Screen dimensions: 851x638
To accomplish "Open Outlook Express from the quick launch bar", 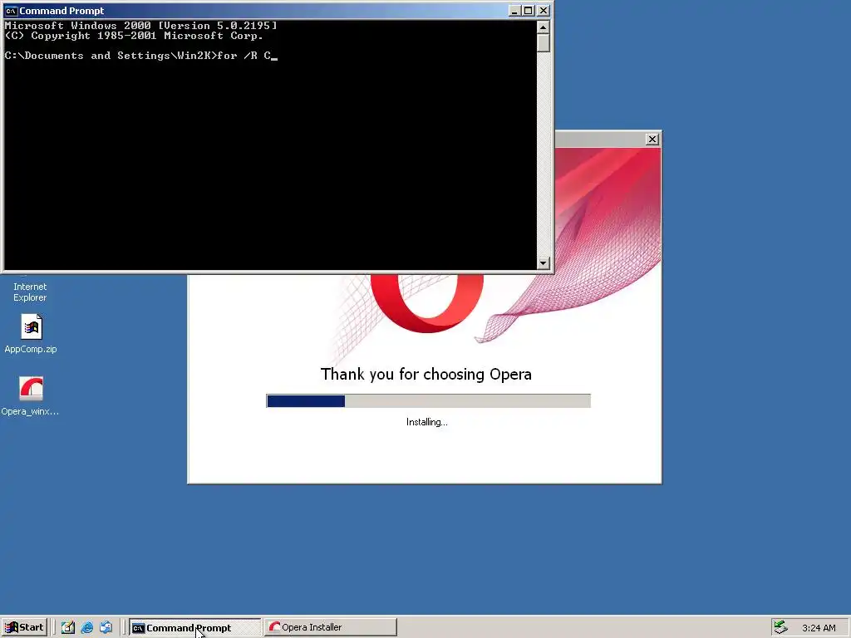I will (x=106, y=628).
